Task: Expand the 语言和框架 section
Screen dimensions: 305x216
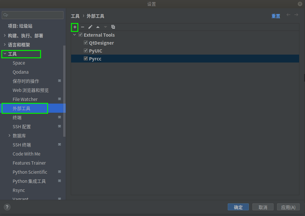Action: (x=5, y=45)
